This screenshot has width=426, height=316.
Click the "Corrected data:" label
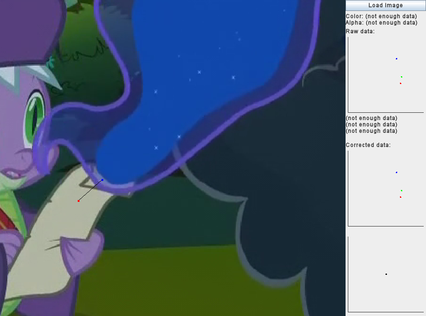coord(368,145)
